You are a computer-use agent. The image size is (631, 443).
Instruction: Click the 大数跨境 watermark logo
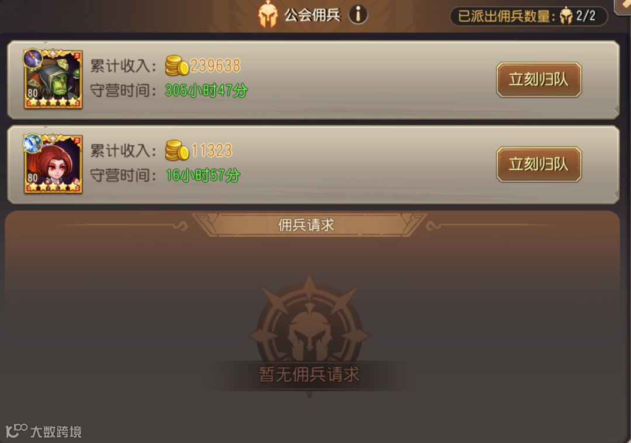(x=43, y=431)
